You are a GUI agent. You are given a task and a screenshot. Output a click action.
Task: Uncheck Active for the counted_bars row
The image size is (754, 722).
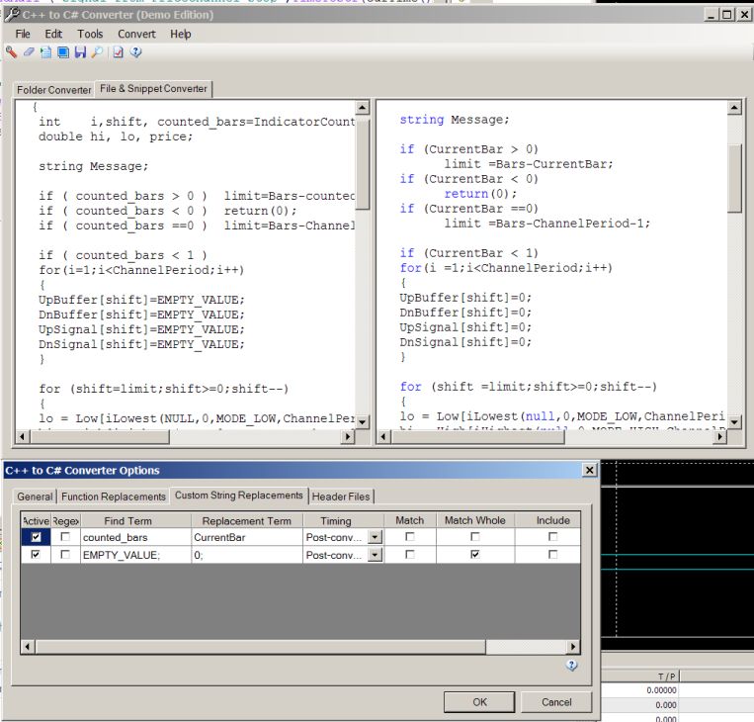click(36, 536)
